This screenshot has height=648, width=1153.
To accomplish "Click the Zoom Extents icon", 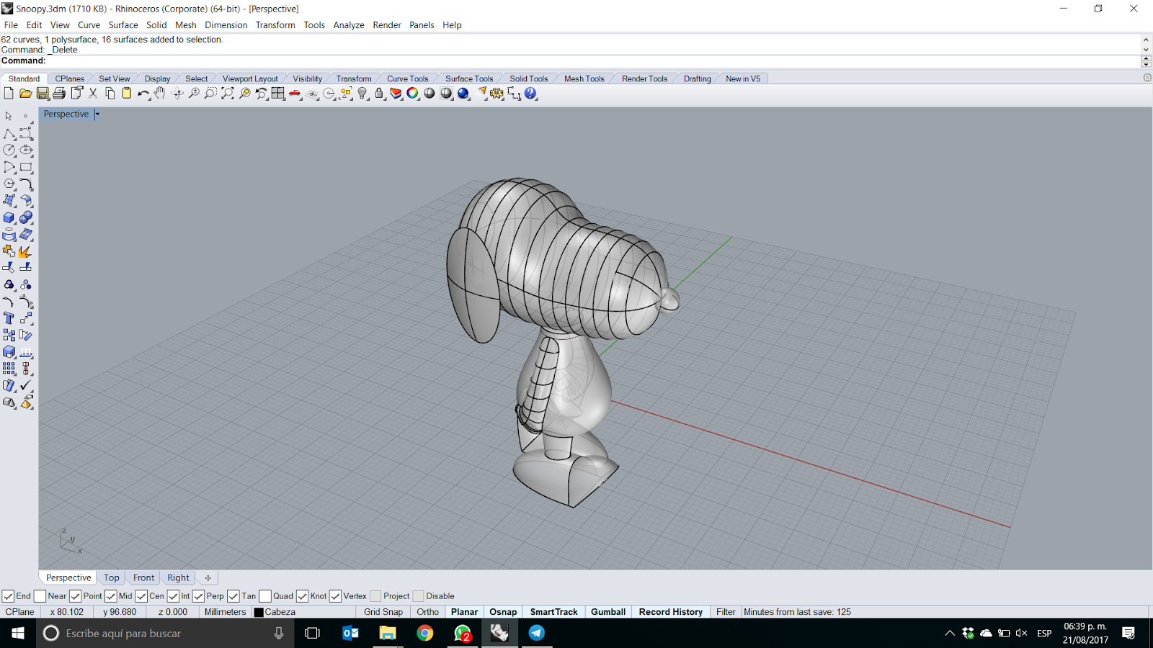I will (228, 94).
